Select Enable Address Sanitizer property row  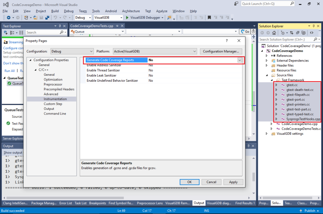tap(161, 65)
